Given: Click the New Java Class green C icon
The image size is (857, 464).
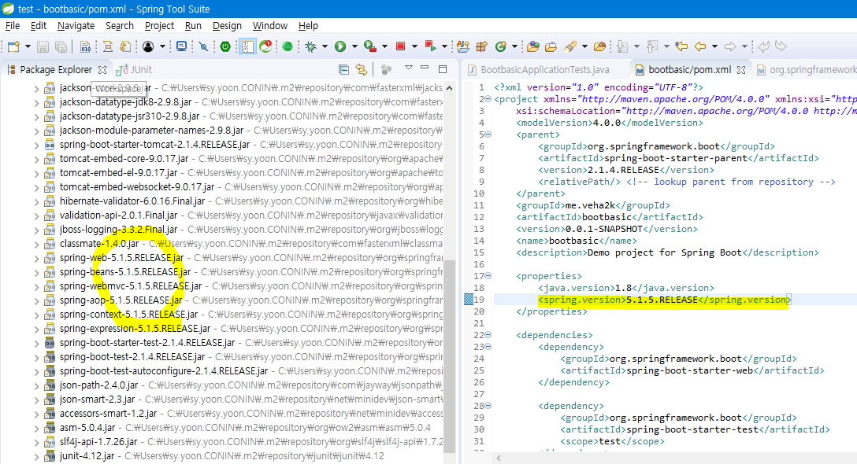Looking at the screenshot, I should pos(500,46).
